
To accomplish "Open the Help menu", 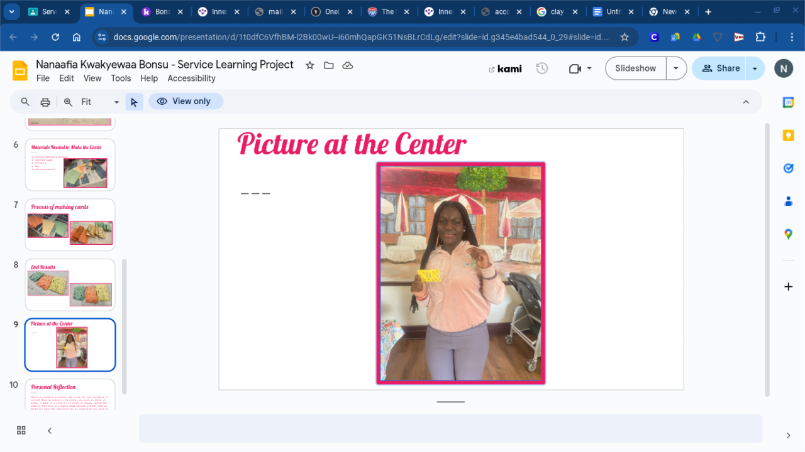I will [x=149, y=78].
